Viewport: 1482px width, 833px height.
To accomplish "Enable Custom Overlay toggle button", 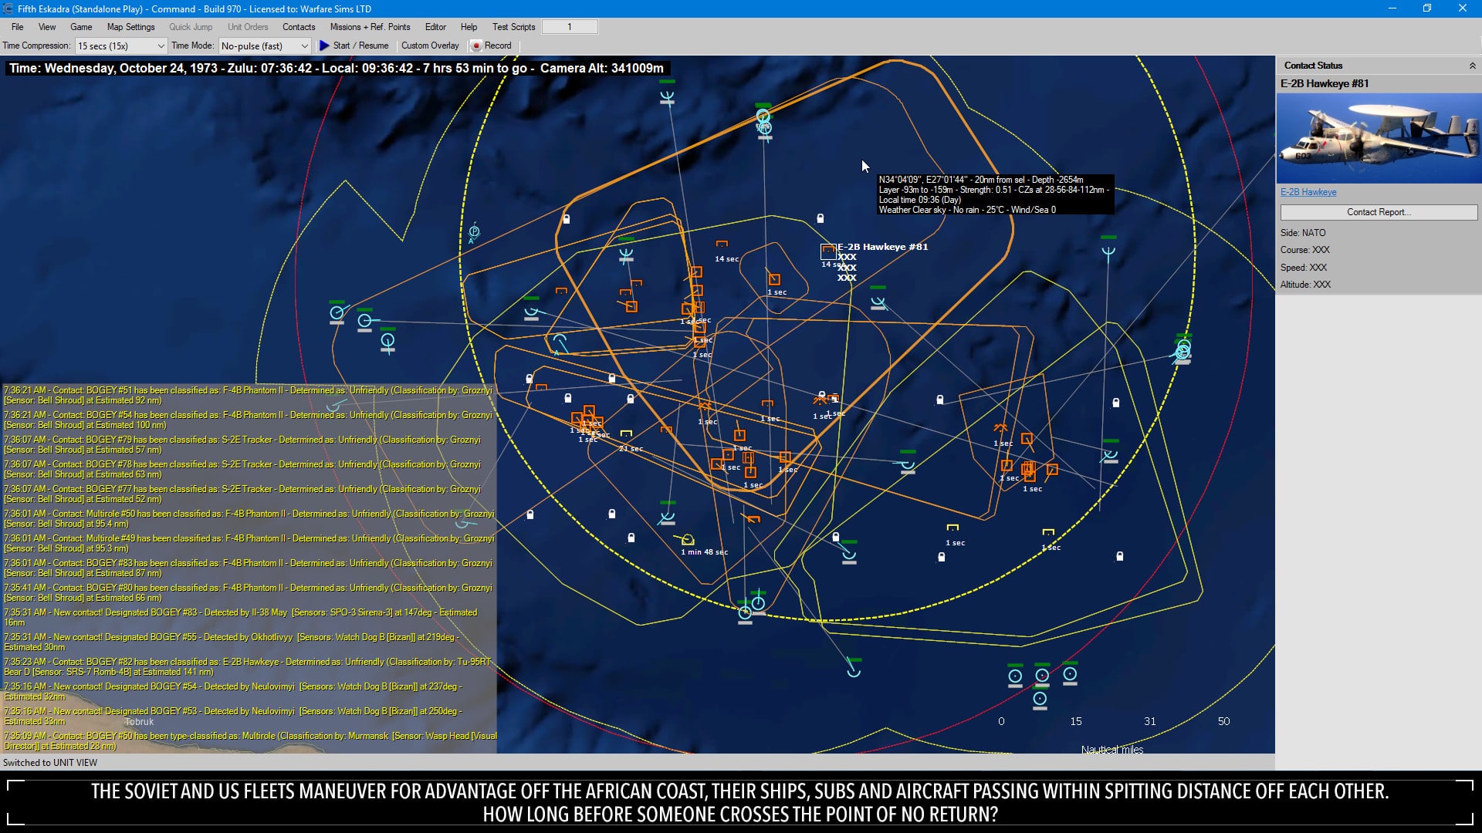I will click(x=429, y=45).
